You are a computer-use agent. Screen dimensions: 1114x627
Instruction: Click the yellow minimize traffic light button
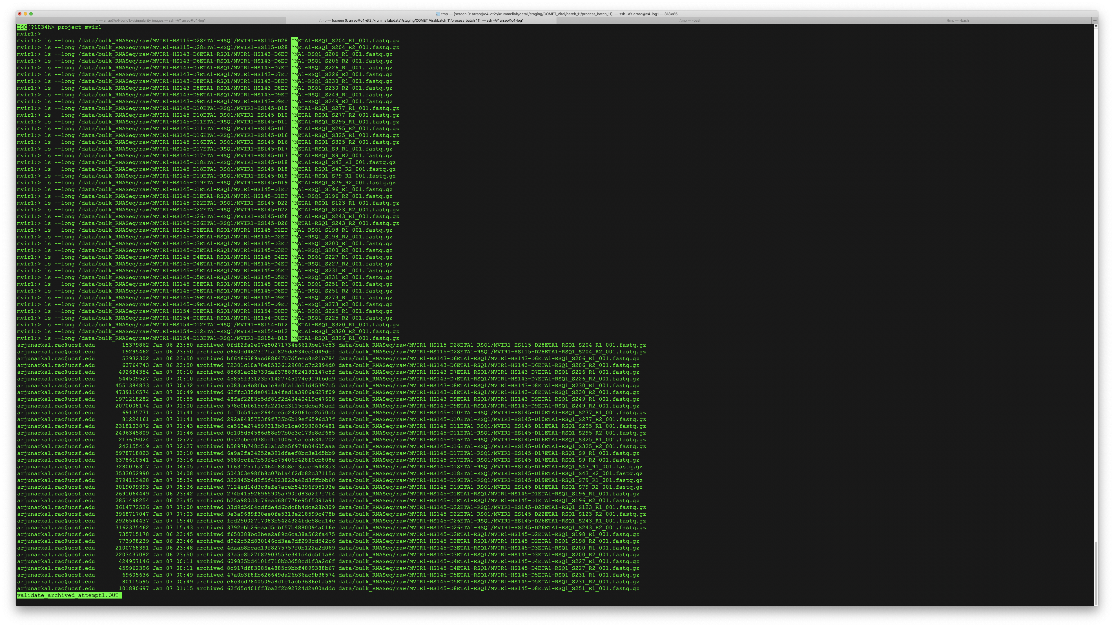tap(25, 14)
